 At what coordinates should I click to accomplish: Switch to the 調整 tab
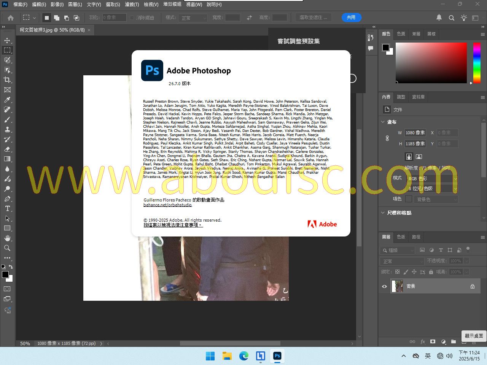[401, 97]
